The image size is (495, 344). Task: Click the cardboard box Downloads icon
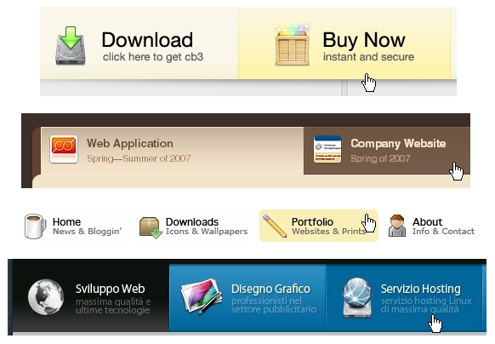tap(151, 227)
